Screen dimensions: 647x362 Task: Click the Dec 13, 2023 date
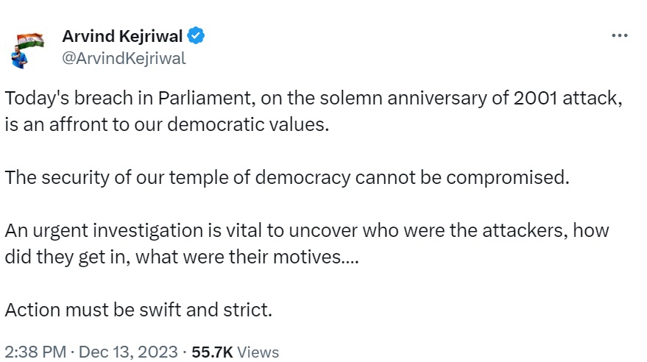pos(128,352)
